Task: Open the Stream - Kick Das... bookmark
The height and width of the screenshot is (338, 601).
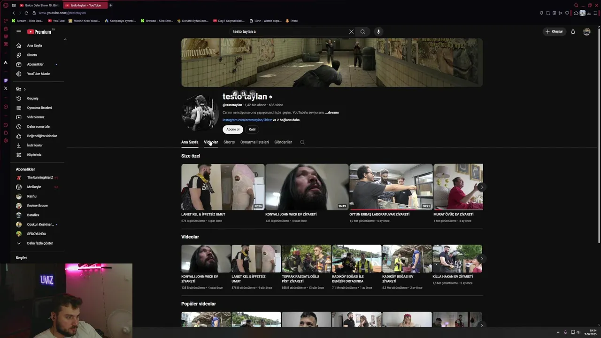Action: coord(27,21)
